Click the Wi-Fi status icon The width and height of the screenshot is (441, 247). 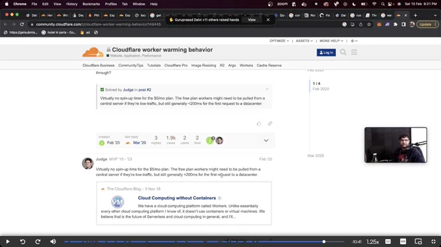point(374,4)
